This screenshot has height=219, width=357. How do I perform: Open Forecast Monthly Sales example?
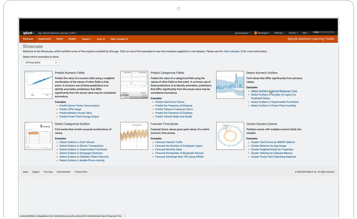pyautogui.click(x=168, y=150)
